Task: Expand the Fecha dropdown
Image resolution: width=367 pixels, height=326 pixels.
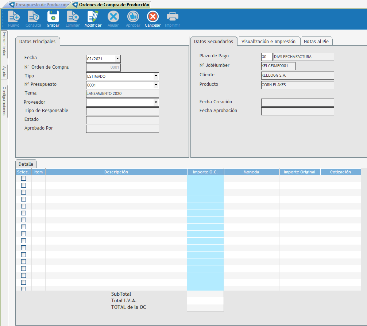Action: coord(117,58)
